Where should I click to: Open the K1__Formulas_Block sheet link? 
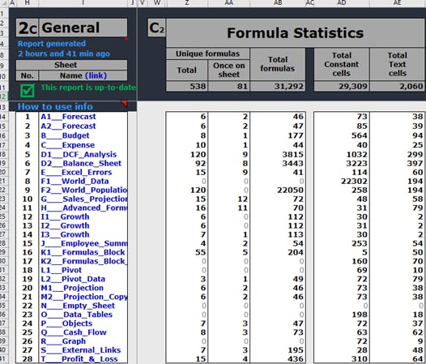[83, 252]
